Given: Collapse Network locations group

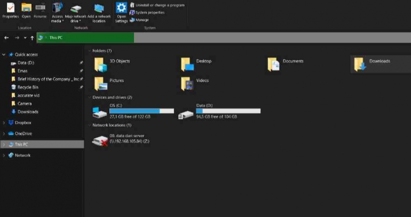Looking at the screenshot, I should pyautogui.click(x=90, y=125).
